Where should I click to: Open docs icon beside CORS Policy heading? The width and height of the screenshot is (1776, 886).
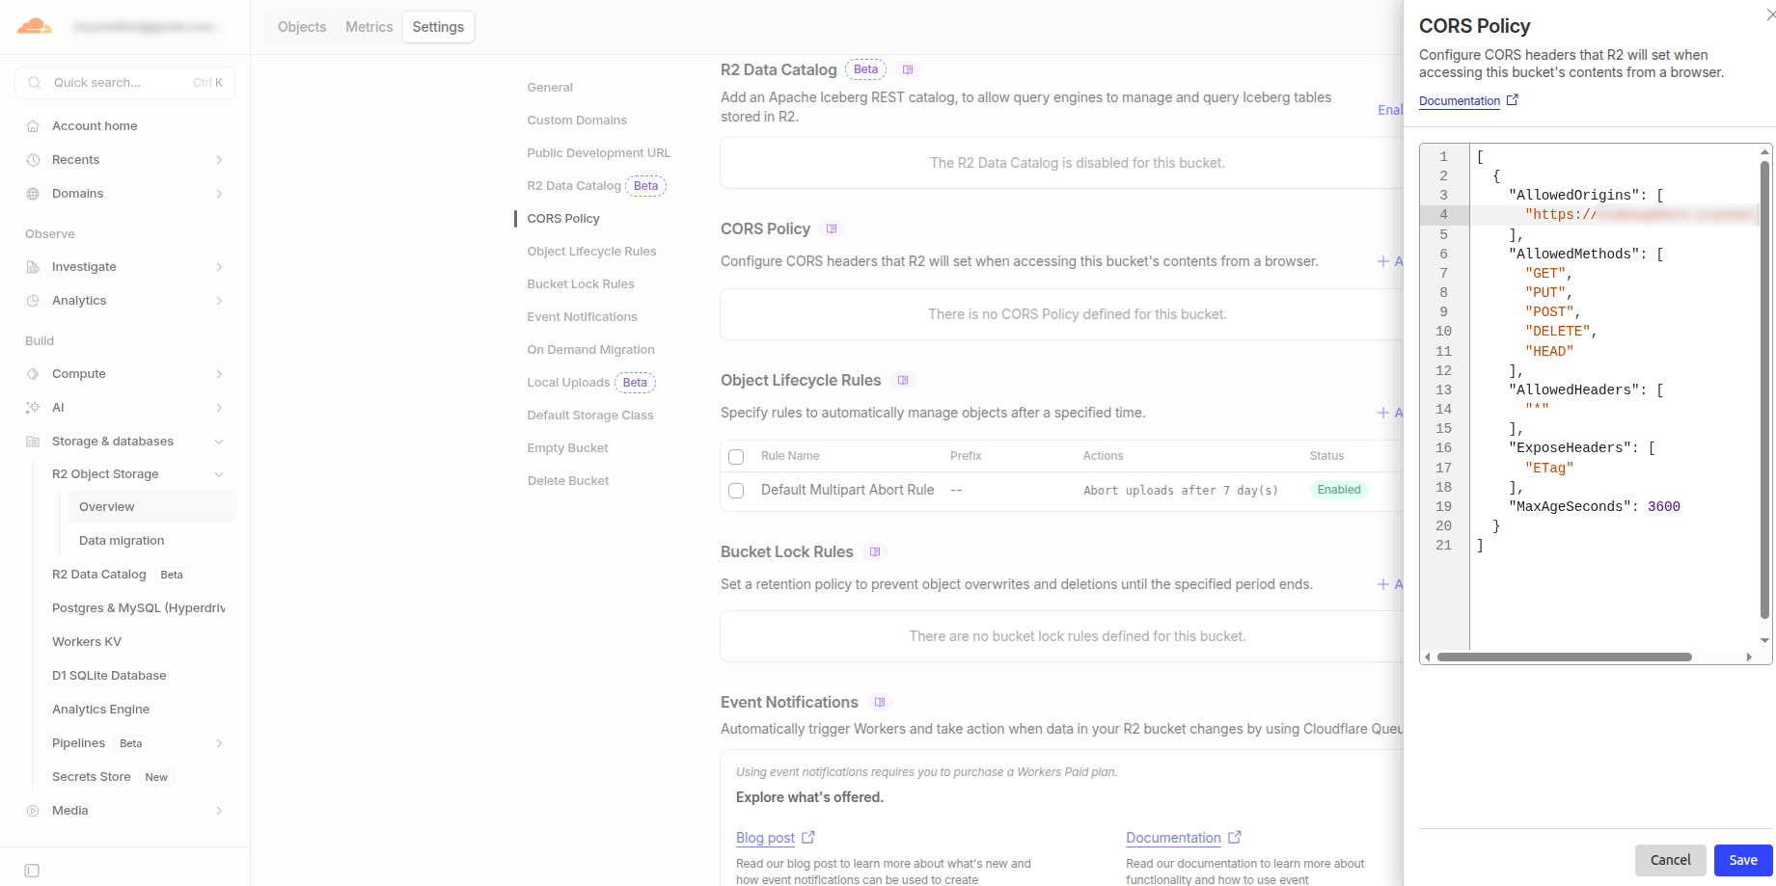tap(832, 228)
